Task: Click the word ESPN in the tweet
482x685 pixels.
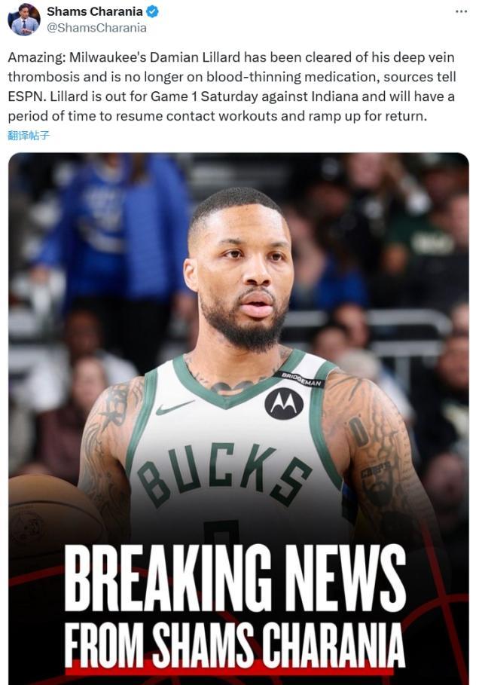Action: (x=26, y=96)
